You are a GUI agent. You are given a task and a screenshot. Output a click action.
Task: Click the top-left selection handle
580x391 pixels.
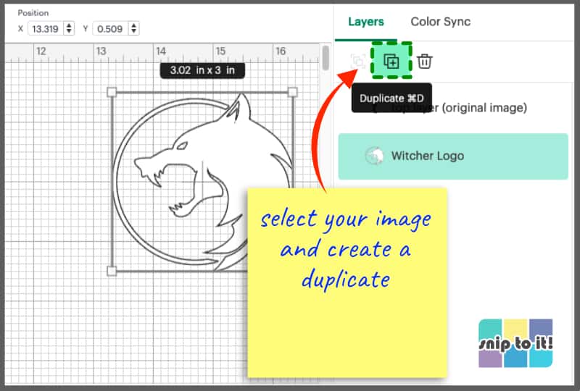click(112, 92)
